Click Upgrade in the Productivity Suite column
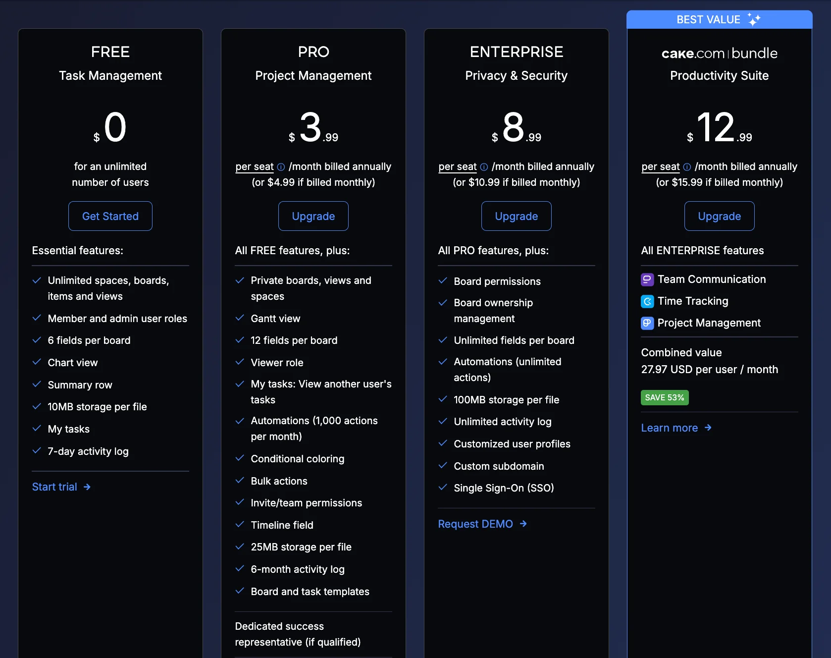The height and width of the screenshot is (658, 831). 719,216
